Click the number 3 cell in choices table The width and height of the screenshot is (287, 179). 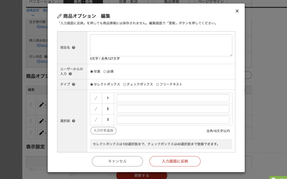point(108,120)
